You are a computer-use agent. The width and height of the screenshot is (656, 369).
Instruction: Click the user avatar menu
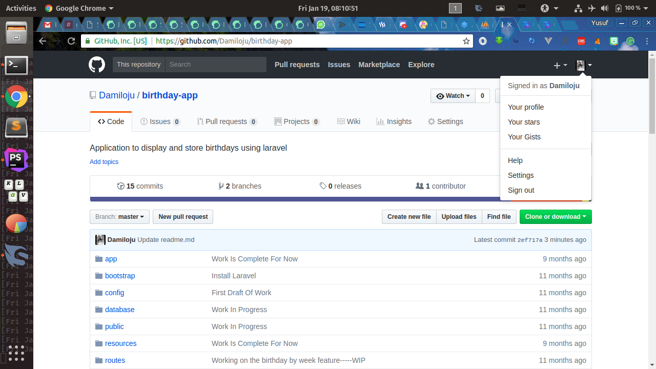(x=584, y=65)
